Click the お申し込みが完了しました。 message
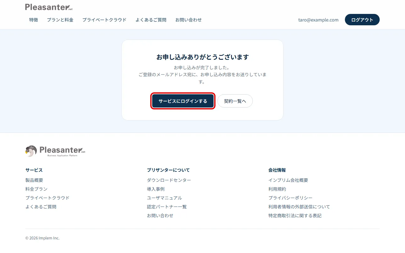Screen dimensions: 405x253 pos(202,68)
